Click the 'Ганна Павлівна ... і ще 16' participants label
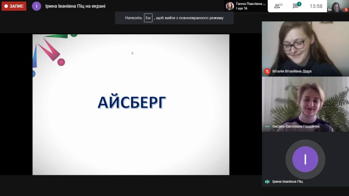Screen dimensions: 349x196 251,6
